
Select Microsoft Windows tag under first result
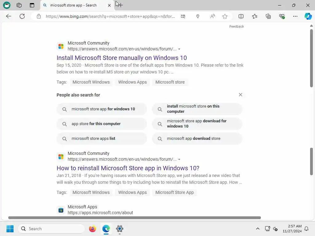pyautogui.click(x=91, y=82)
